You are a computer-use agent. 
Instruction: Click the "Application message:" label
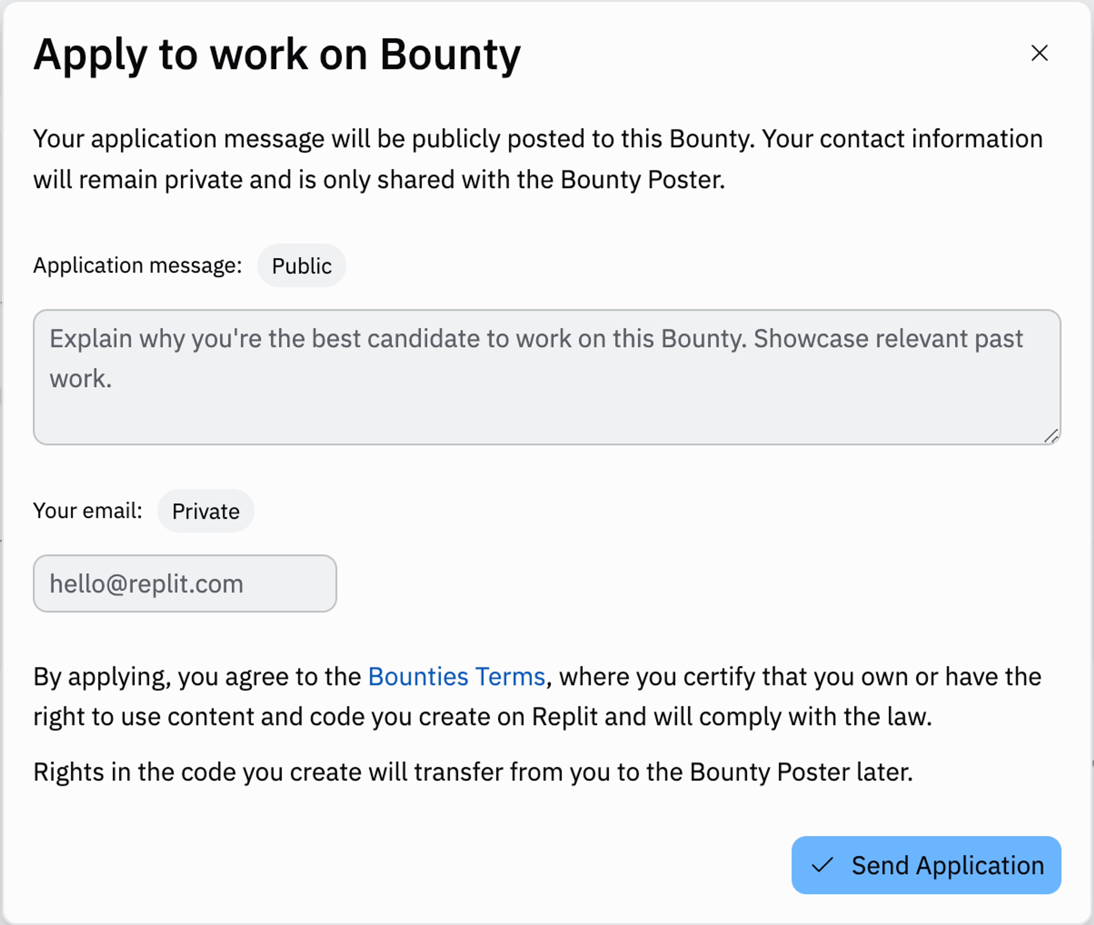[x=137, y=265]
